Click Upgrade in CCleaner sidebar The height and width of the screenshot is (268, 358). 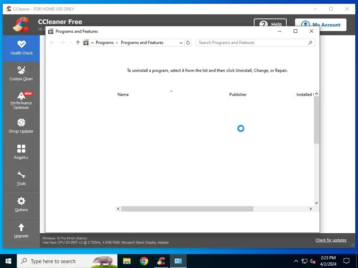point(21,231)
